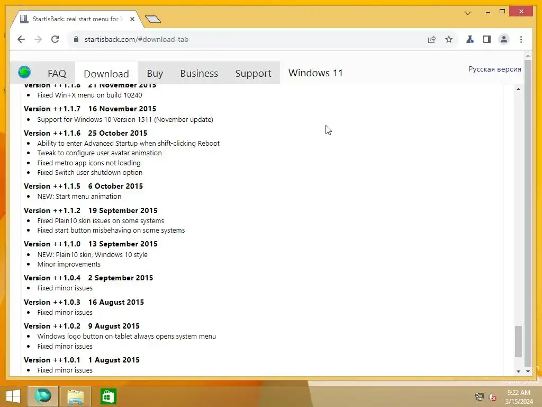Switch to Русская версия link
The width and height of the screenshot is (542, 407).
pyautogui.click(x=495, y=69)
